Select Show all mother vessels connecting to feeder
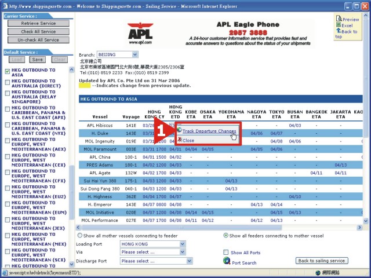 point(80,236)
